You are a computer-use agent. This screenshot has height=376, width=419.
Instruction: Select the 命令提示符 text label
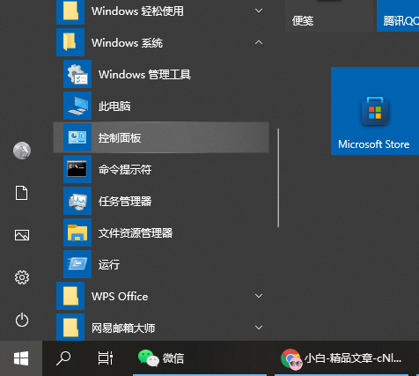click(x=125, y=170)
